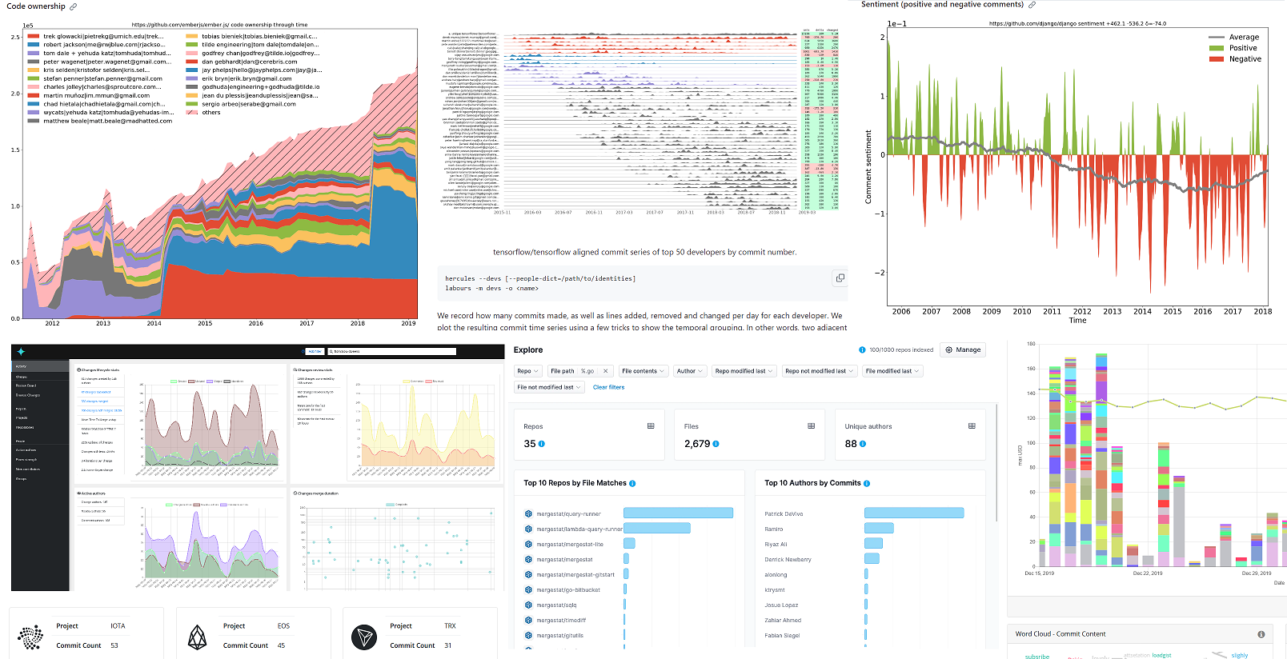Click Patrick DeVivo bar in authors chart
1287x659 pixels.
[914, 513]
